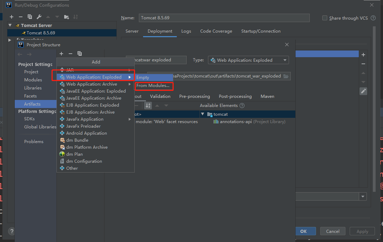Go forward arrow in Project Structure

(29, 54)
